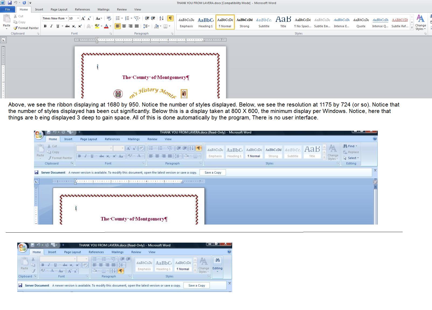Open font name dropdown Times New Roman
The height and width of the screenshot is (310, 432).
click(66, 18)
